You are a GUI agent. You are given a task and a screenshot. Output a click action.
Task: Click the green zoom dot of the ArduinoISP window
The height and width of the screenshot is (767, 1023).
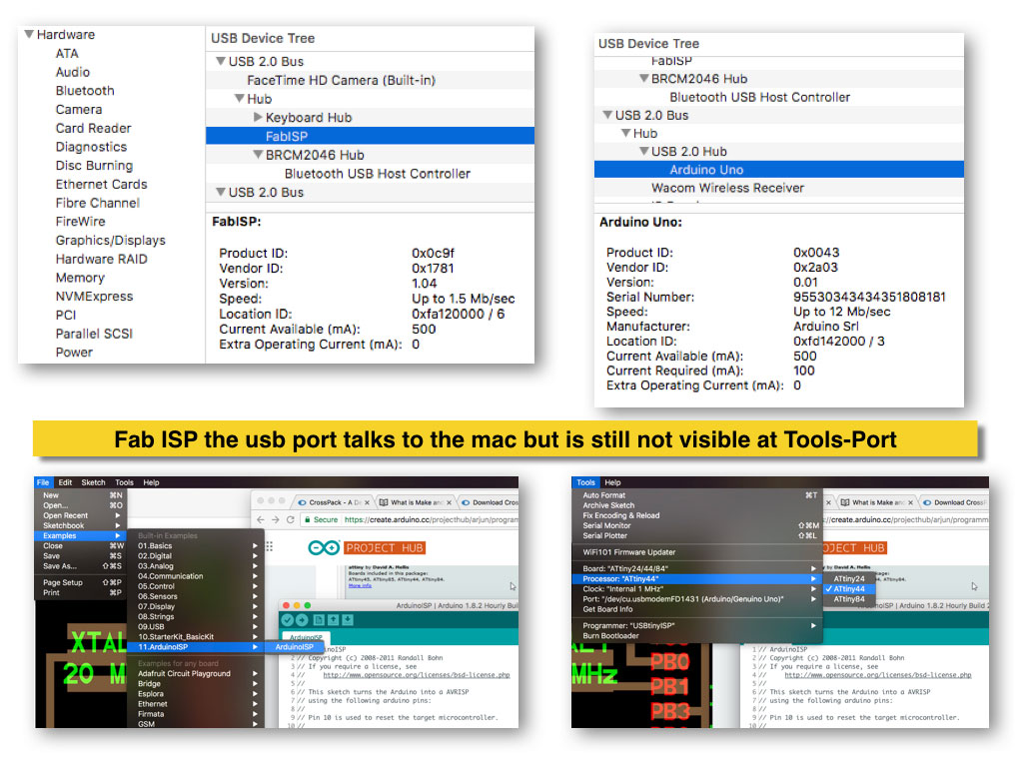(x=308, y=605)
